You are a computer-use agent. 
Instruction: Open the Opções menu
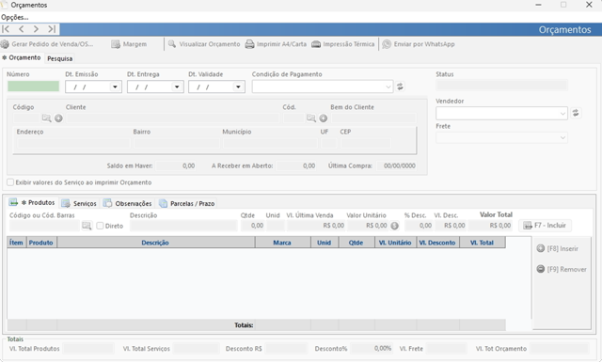click(x=15, y=17)
